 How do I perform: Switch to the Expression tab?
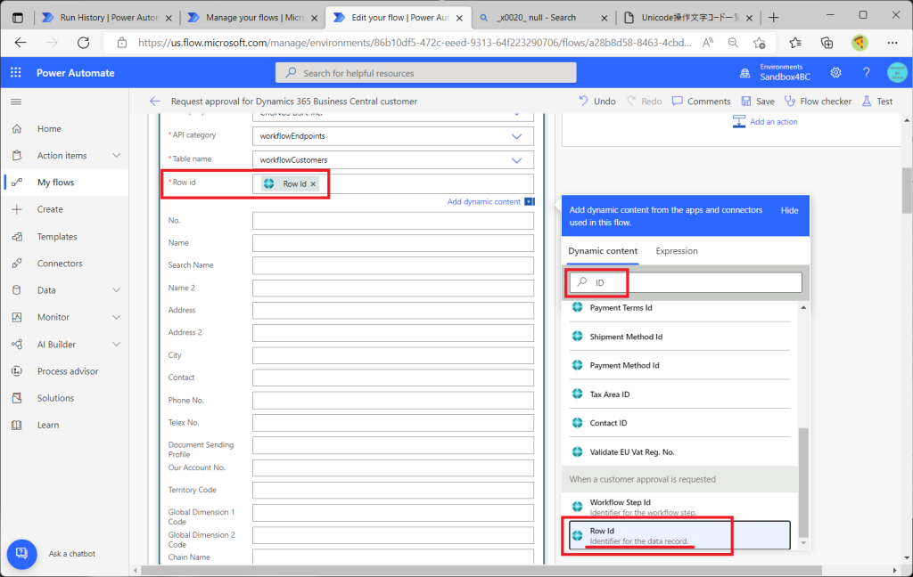coord(677,251)
